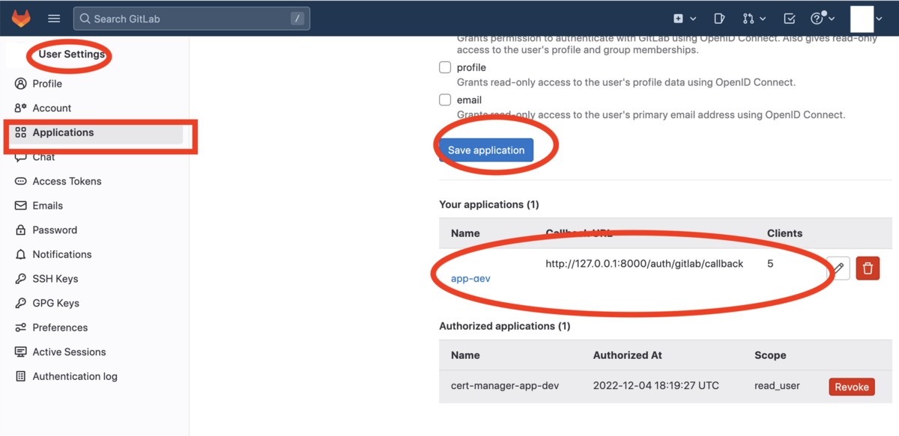Check the email scope checkbox
This screenshot has width=899, height=436.
pos(445,99)
